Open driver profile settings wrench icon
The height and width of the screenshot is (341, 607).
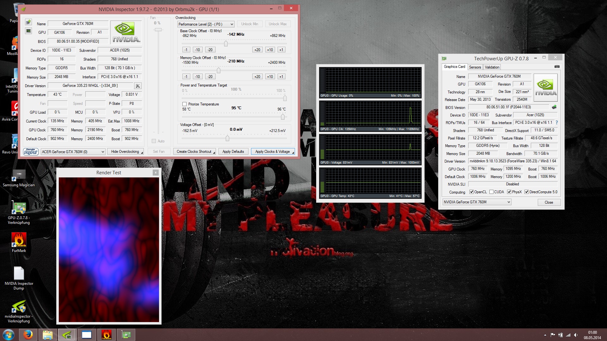coord(138,86)
